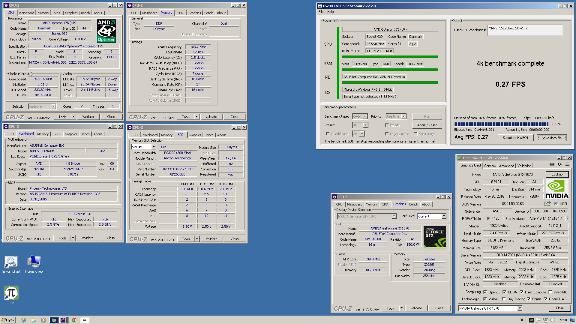Toggle the DirectCompute checkbox
The height and width of the screenshot is (324, 576).
521,292
